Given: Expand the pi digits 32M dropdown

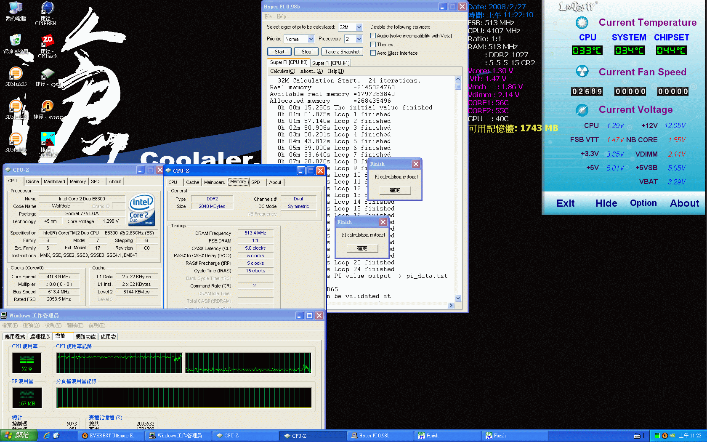Looking at the screenshot, I should (359, 27).
